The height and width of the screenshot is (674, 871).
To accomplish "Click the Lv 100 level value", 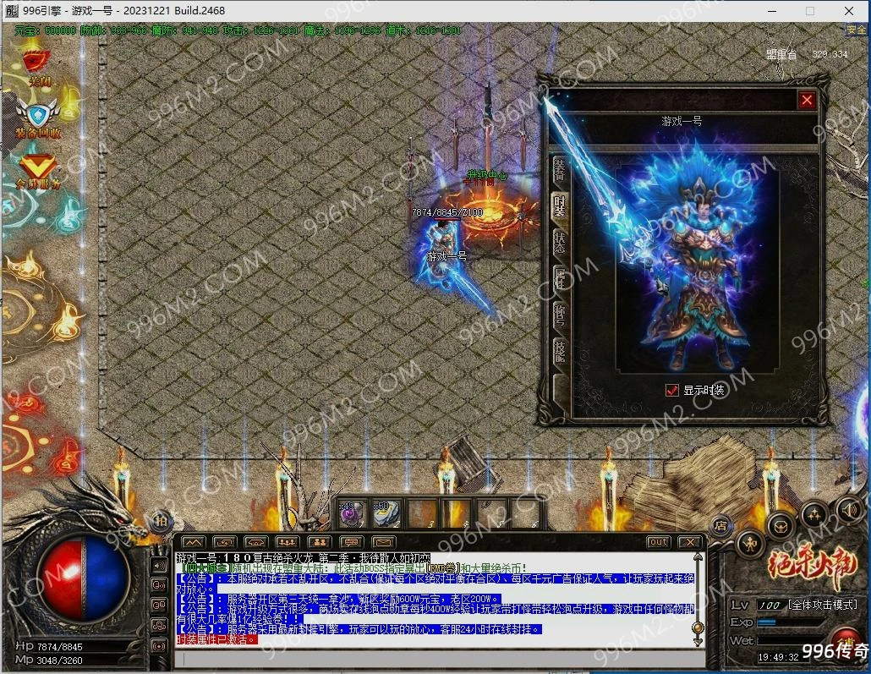I will pos(770,606).
